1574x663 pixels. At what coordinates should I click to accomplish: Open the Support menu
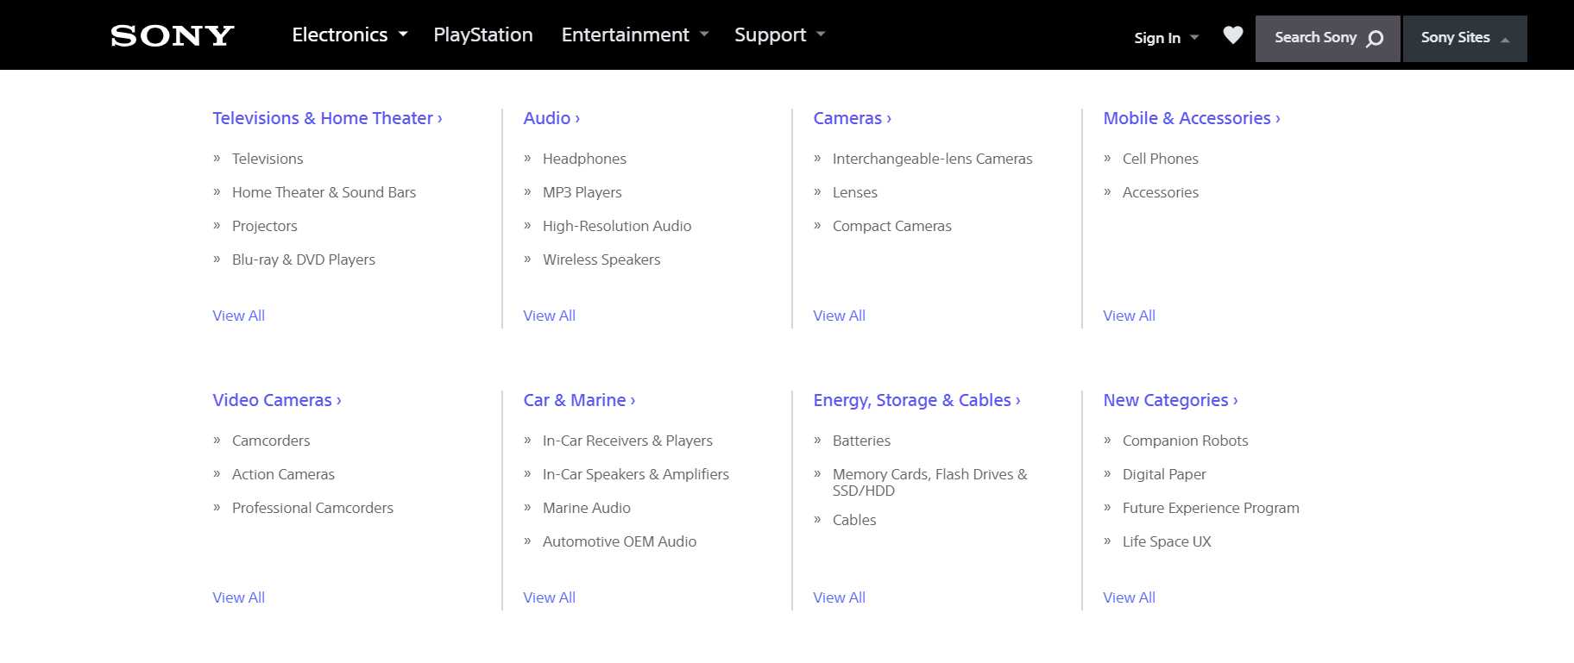(779, 34)
